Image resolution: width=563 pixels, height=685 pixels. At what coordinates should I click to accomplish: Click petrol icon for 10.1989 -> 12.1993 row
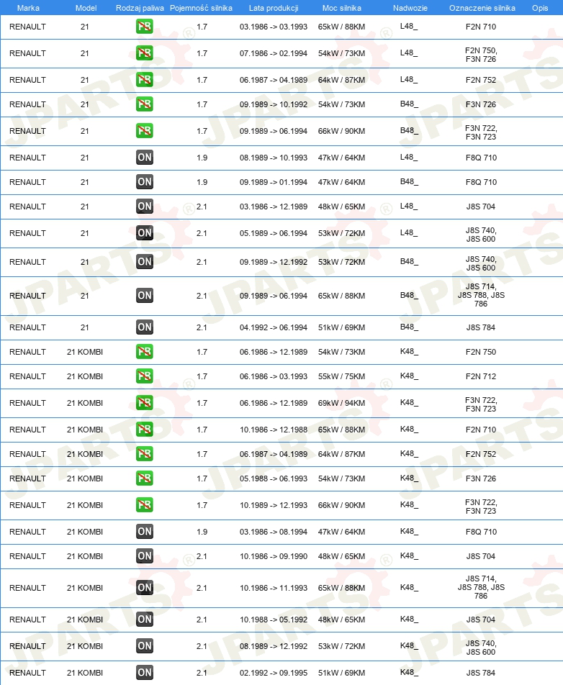[144, 505]
